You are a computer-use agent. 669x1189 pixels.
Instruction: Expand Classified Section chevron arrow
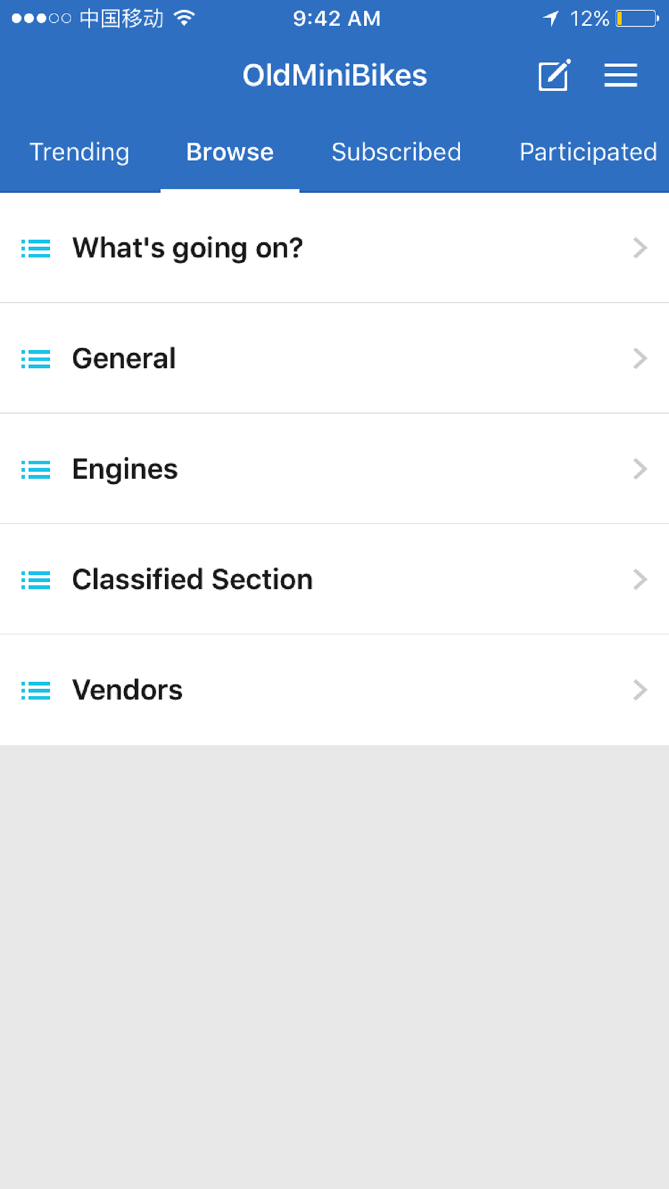click(x=639, y=579)
